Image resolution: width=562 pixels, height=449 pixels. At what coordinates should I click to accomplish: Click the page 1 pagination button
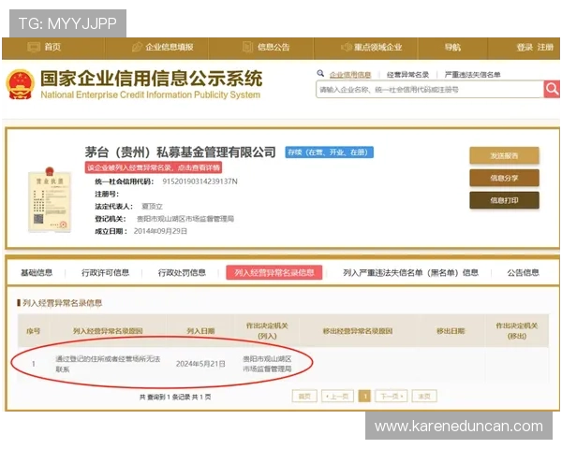[364, 396]
